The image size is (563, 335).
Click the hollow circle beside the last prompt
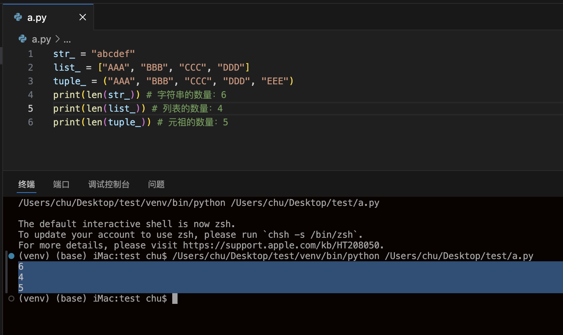[11, 299]
